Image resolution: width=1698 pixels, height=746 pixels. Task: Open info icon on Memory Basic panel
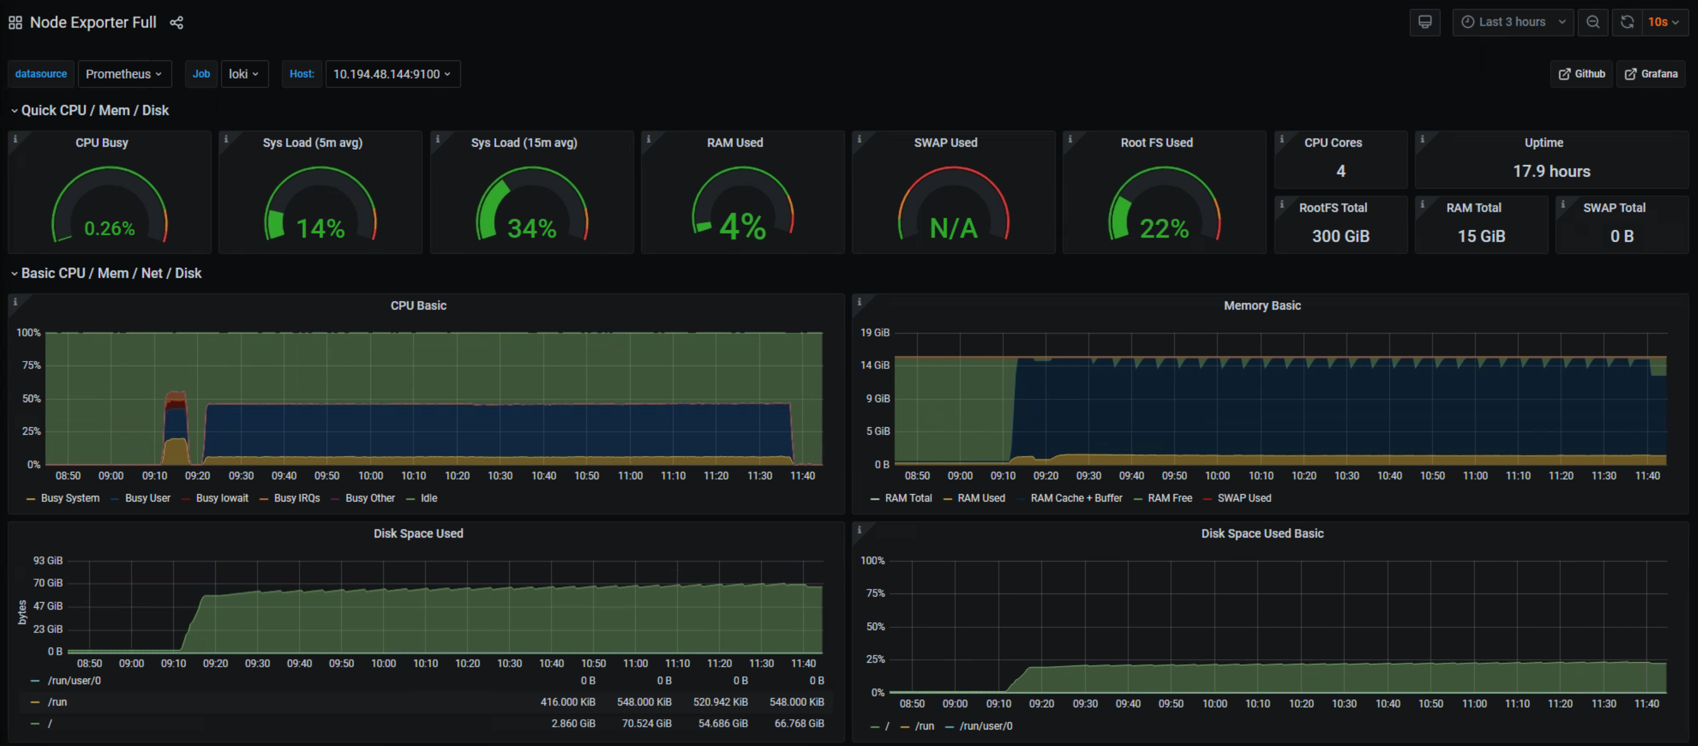pyautogui.click(x=859, y=302)
